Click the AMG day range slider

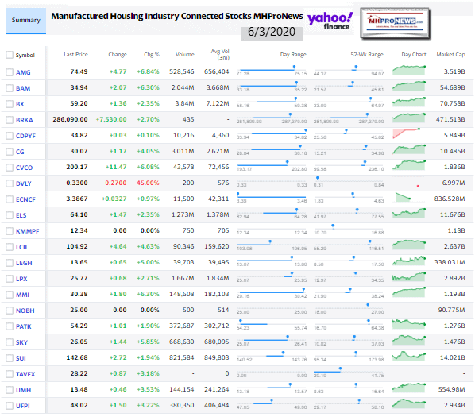(x=272, y=71)
